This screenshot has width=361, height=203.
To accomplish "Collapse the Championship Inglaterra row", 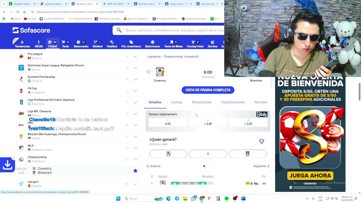I will pyautogui.click(x=135, y=159).
